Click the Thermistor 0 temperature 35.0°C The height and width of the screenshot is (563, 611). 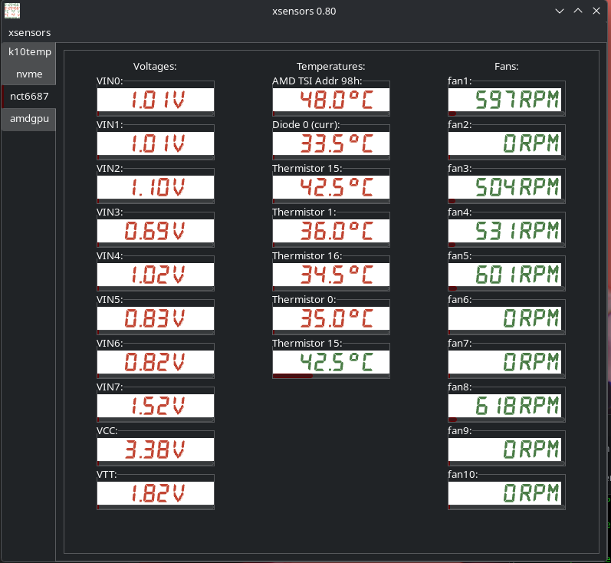(x=331, y=318)
